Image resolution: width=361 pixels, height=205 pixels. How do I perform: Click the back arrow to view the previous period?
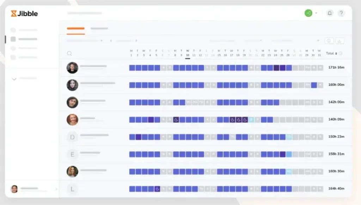[111, 40]
